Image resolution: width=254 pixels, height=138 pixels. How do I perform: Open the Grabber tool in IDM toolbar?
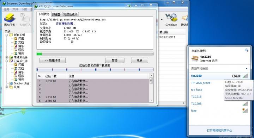[x=171, y=20]
